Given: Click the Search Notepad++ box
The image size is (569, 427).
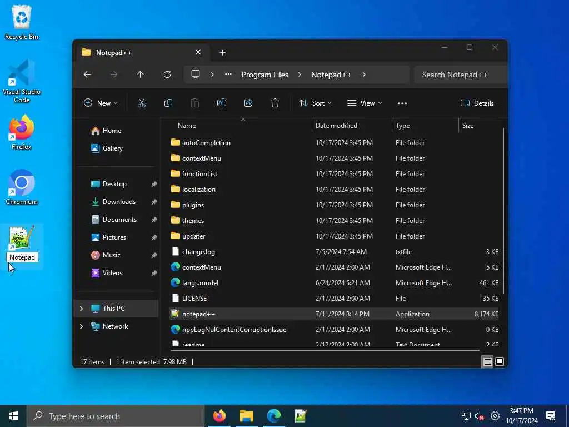Looking at the screenshot, I should [x=460, y=75].
